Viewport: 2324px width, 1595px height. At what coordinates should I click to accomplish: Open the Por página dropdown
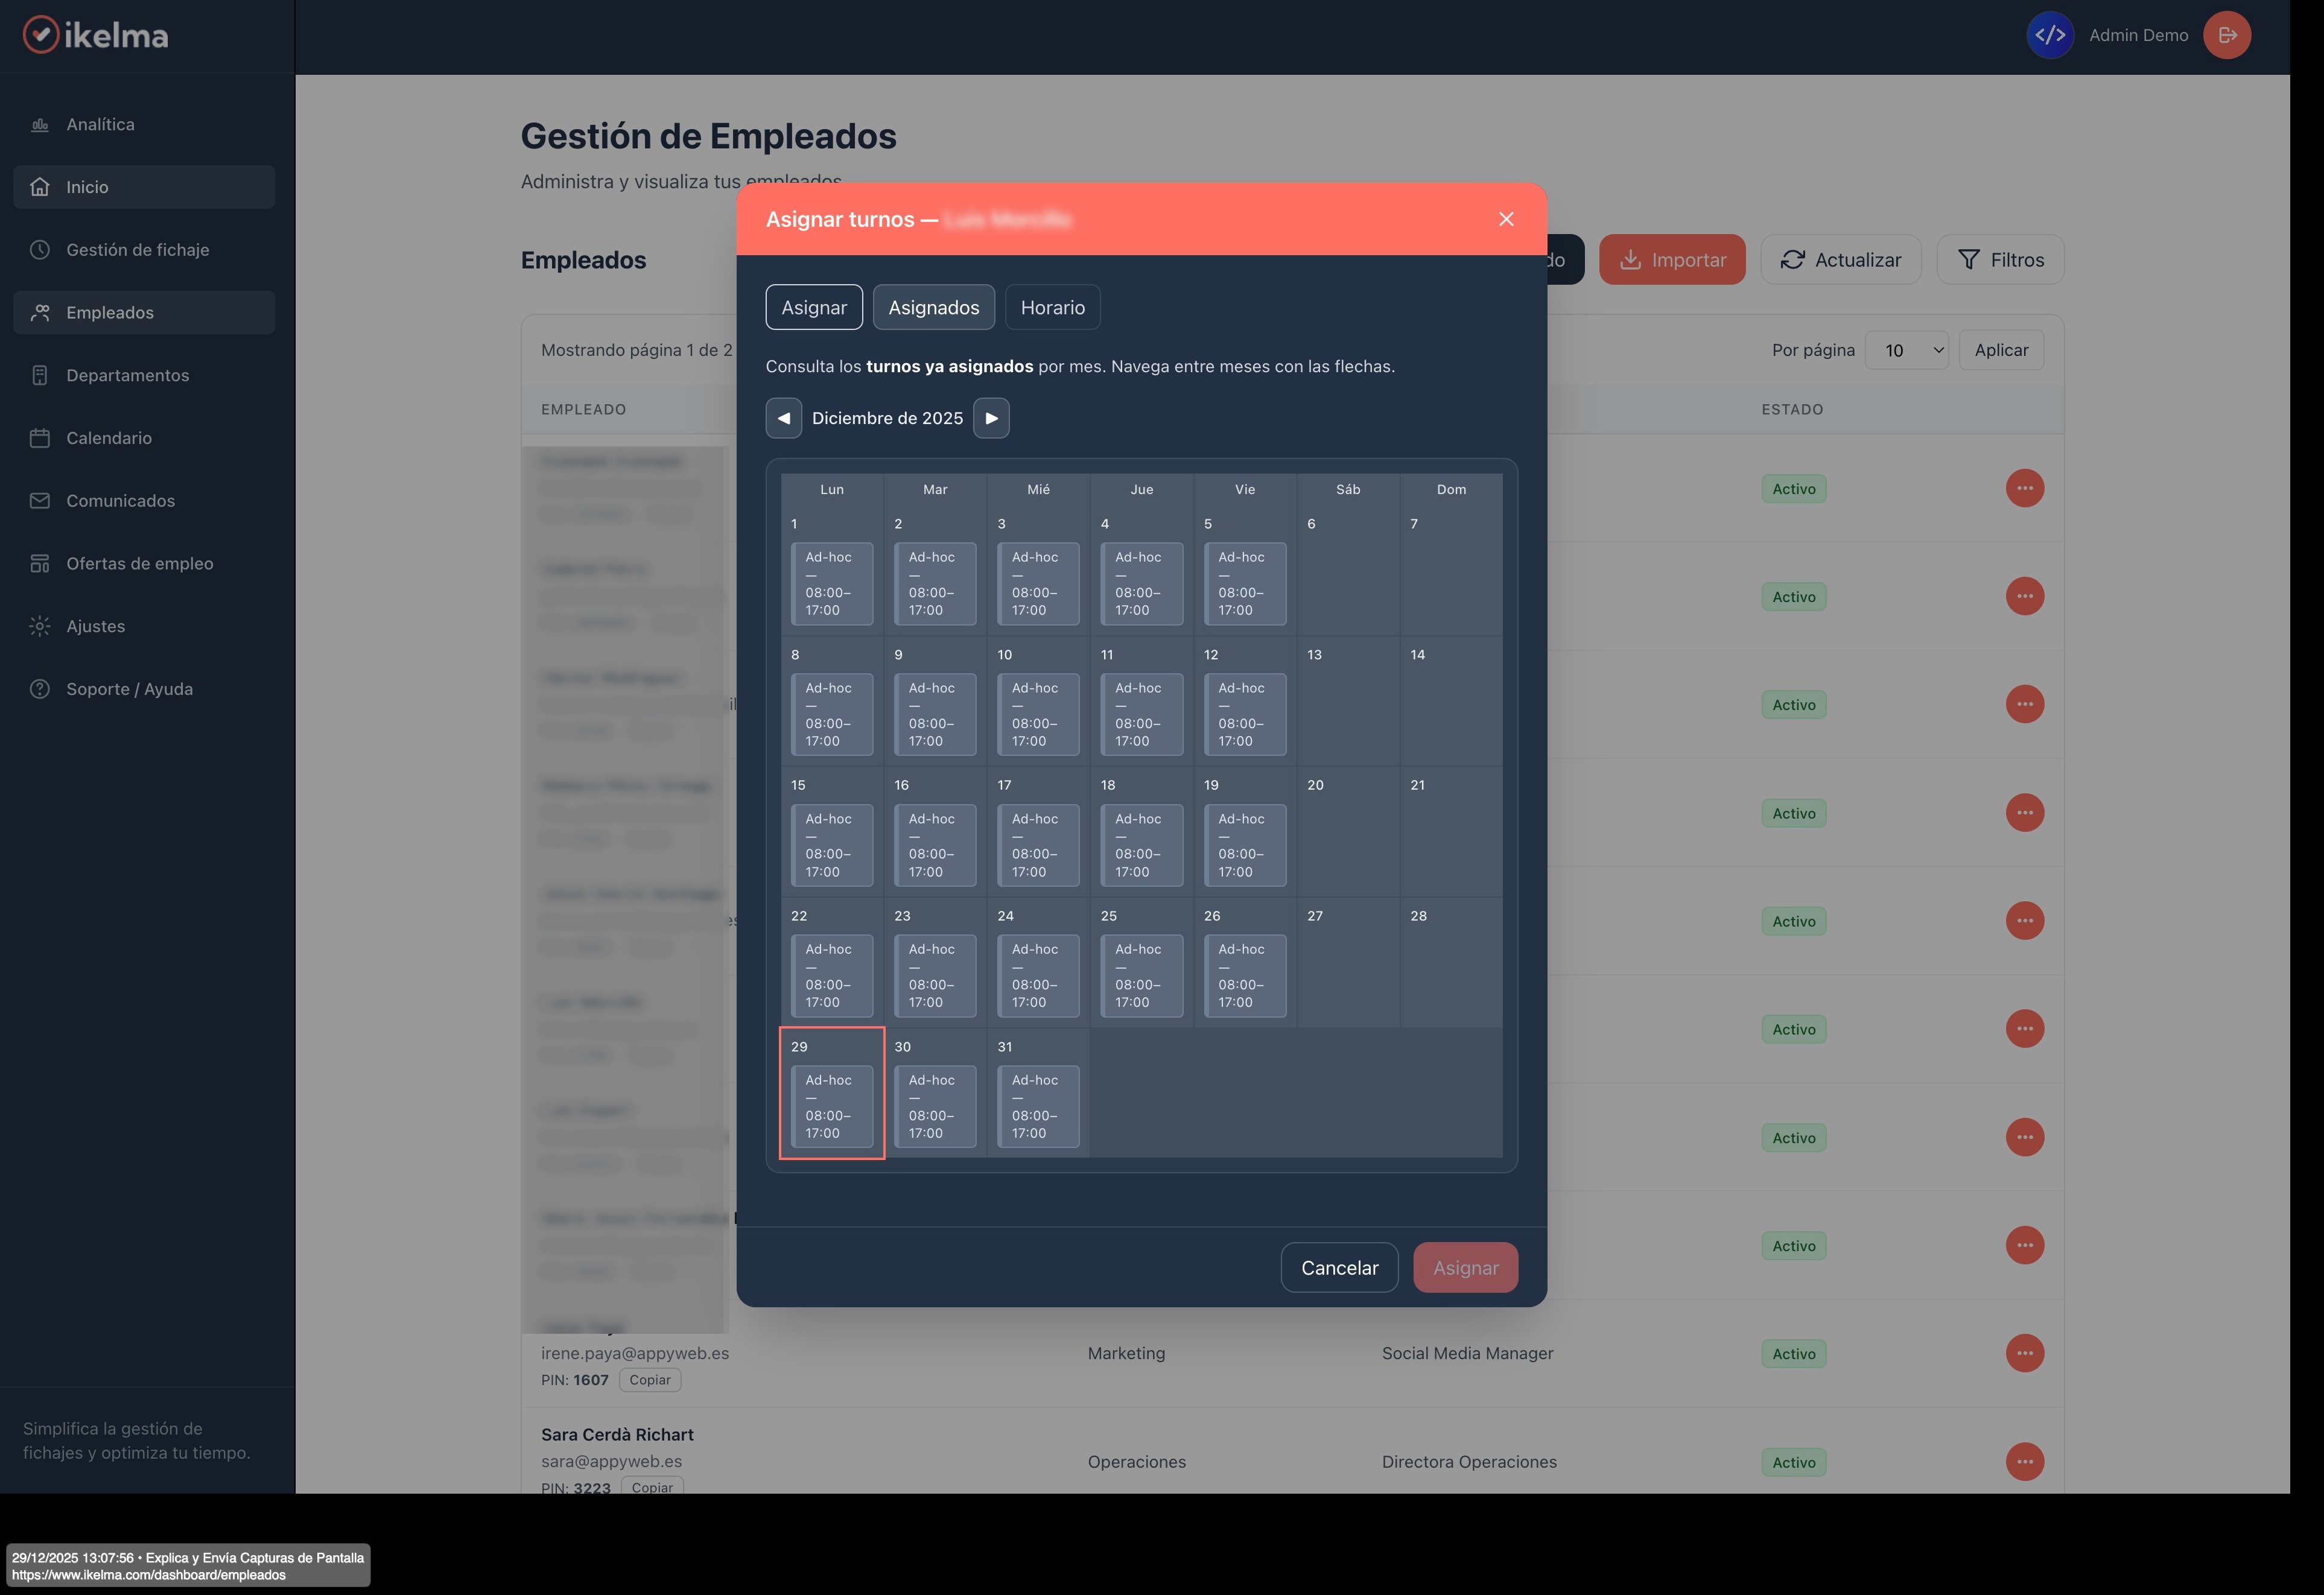1906,350
